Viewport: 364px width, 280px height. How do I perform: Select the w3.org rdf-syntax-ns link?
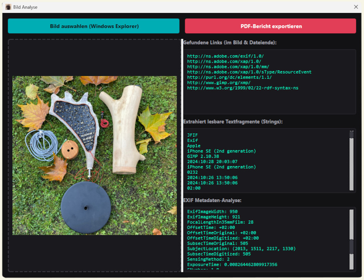[x=243, y=88]
